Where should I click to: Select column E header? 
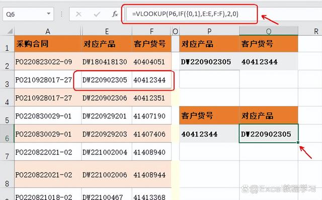point(107,31)
